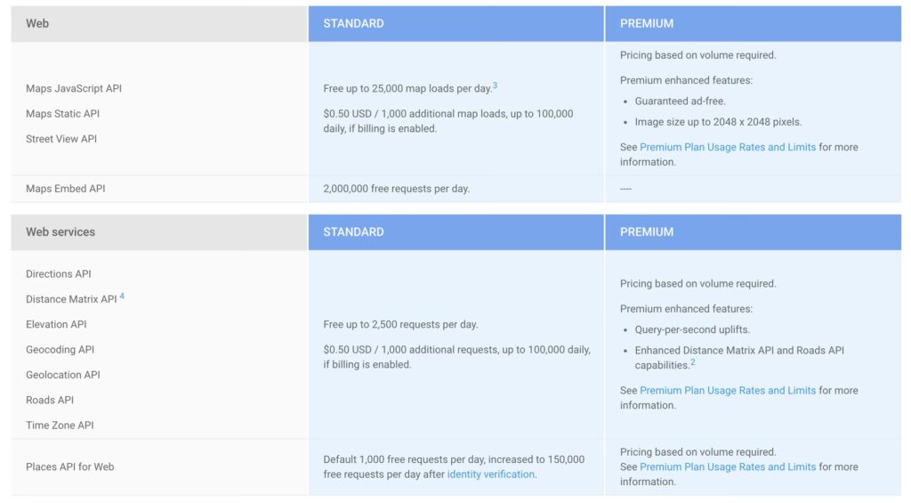
Task: Select the Places API for Web row label
Action: click(70, 466)
